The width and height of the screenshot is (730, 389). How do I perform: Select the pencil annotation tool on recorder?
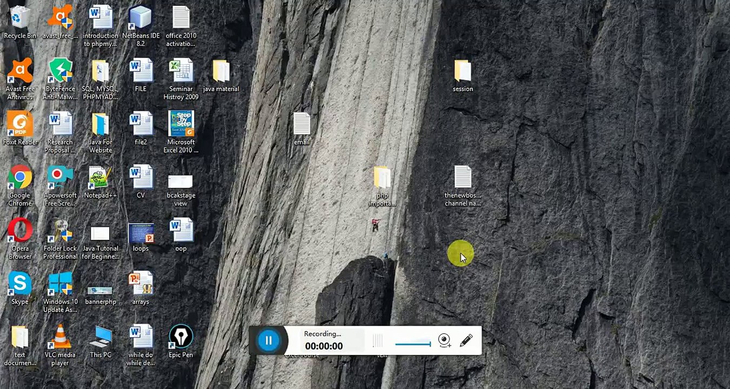click(466, 340)
